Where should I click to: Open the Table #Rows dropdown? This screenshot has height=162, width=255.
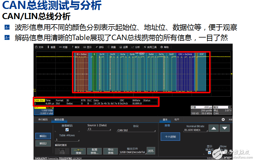point(67,140)
